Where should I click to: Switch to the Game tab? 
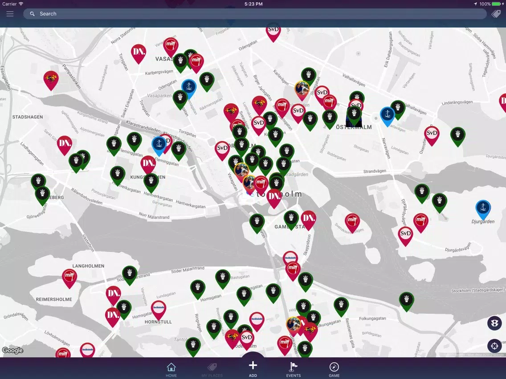coord(334,370)
